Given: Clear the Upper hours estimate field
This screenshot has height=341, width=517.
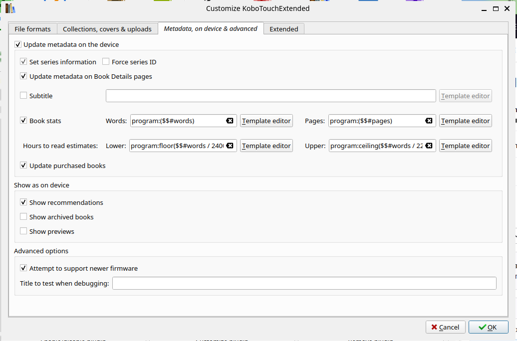Looking at the screenshot, I should [x=429, y=145].
